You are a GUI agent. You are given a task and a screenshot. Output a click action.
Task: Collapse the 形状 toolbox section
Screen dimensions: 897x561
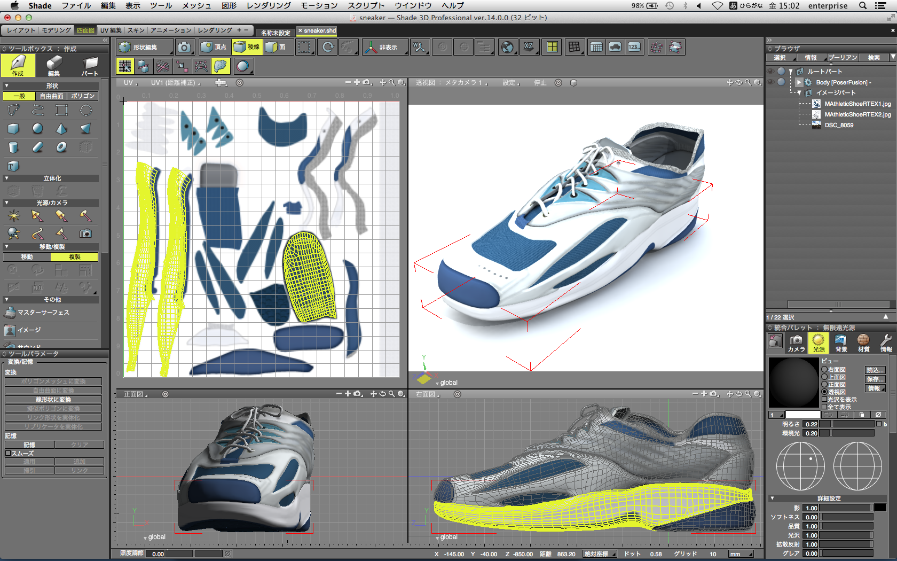pyautogui.click(x=6, y=85)
